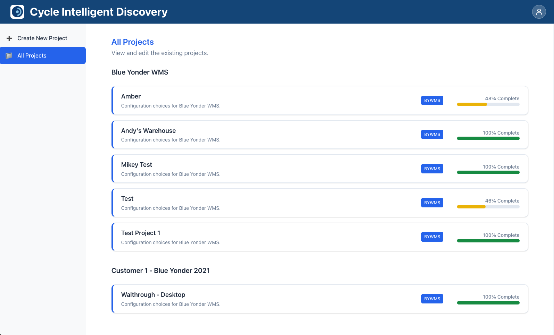
Task: Click Amber's yellow progress bar
Action: (x=472, y=104)
